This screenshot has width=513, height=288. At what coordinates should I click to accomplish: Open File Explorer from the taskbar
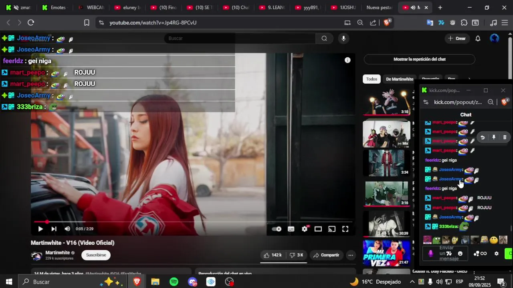tap(155, 282)
